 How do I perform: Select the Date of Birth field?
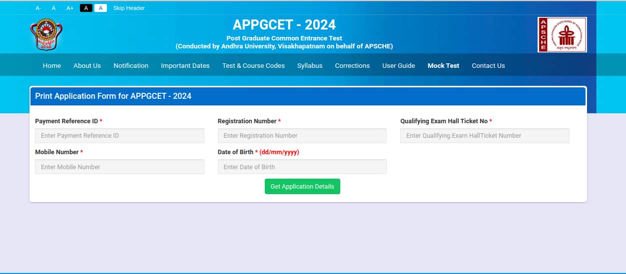(302, 167)
